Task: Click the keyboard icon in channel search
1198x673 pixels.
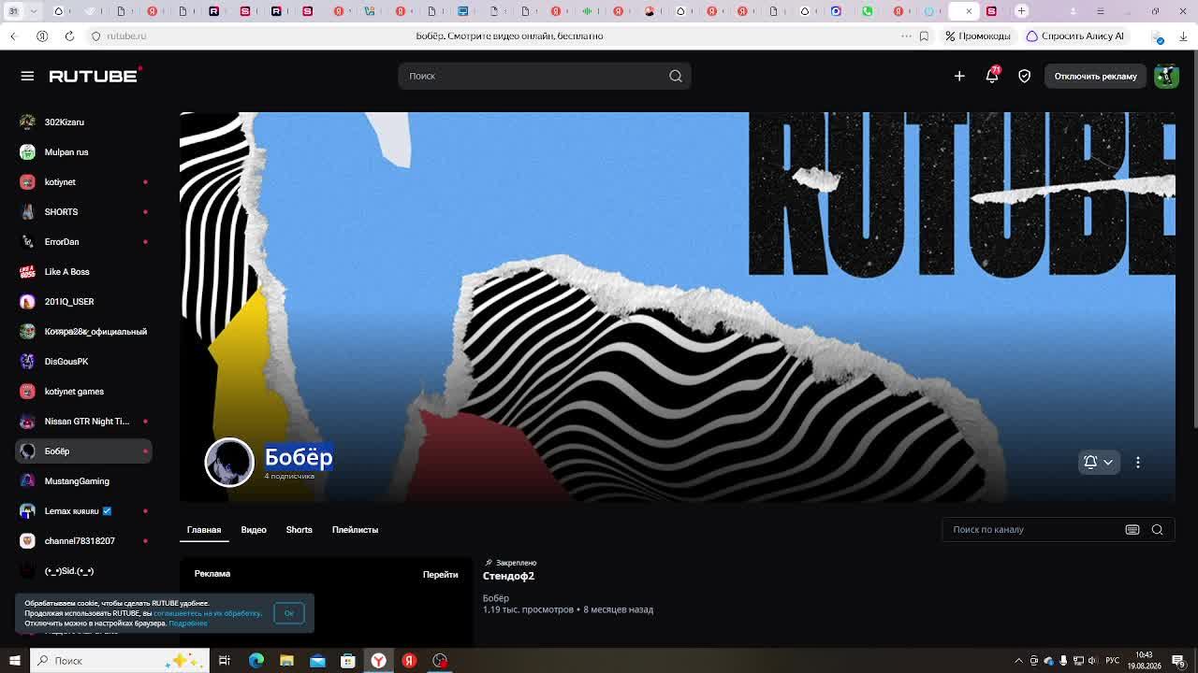Action: [x=1132, y=530]
